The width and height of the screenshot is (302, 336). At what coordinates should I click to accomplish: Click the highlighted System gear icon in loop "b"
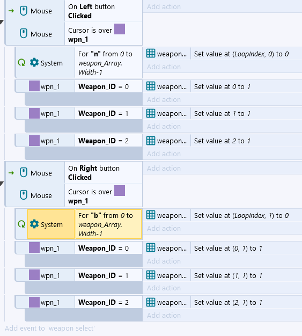pyautogui.click(x=34, y=224)
